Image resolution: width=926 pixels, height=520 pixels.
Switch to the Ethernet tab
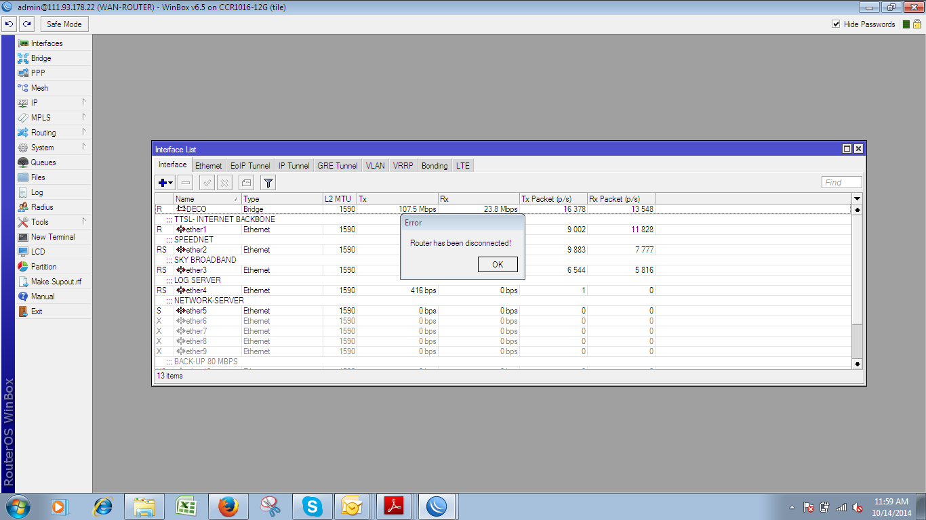209,165
